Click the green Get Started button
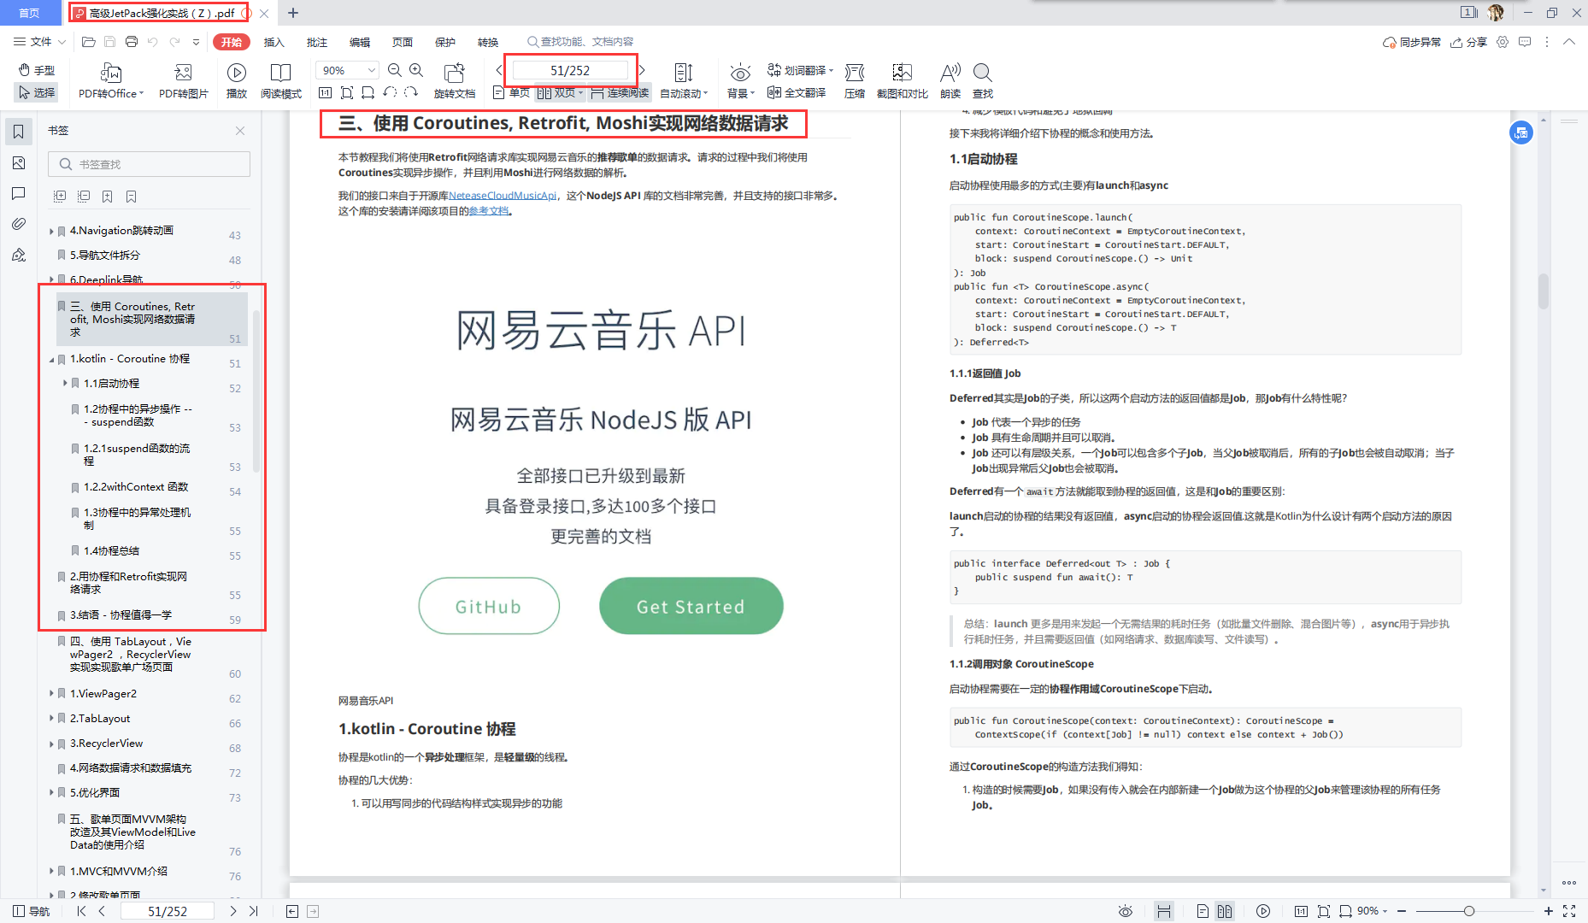This screenshot has height=923, width=1588. pyautogui.click(x=691, y=606)
